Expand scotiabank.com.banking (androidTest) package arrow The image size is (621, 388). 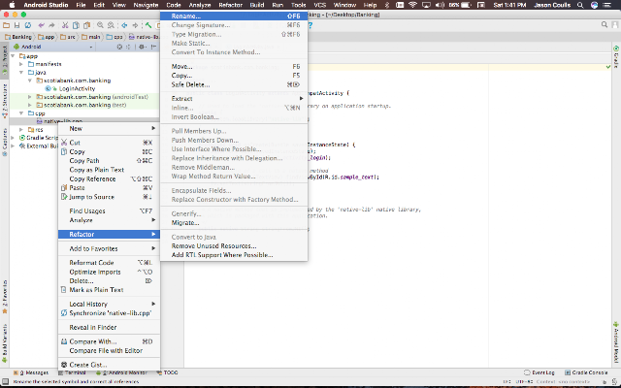30,97
